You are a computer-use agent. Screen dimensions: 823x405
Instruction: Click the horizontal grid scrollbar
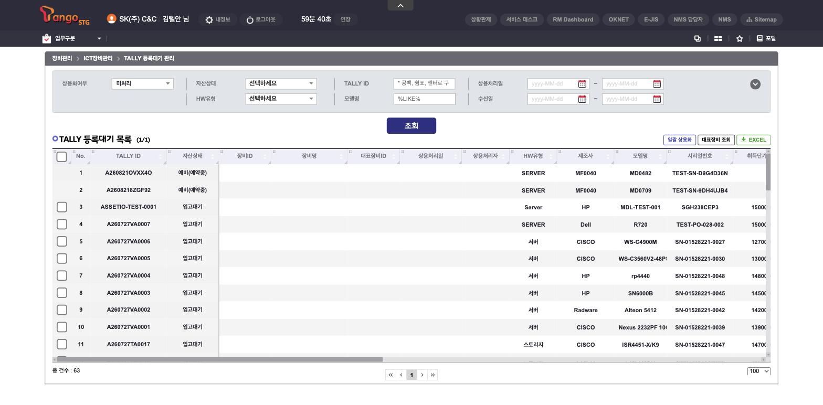tap(220, 359)
